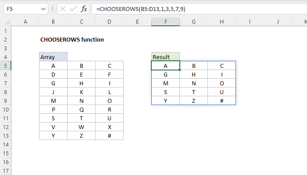
Task: Select result cell H9 containing '#'
Action: click(x=221, y=101)
